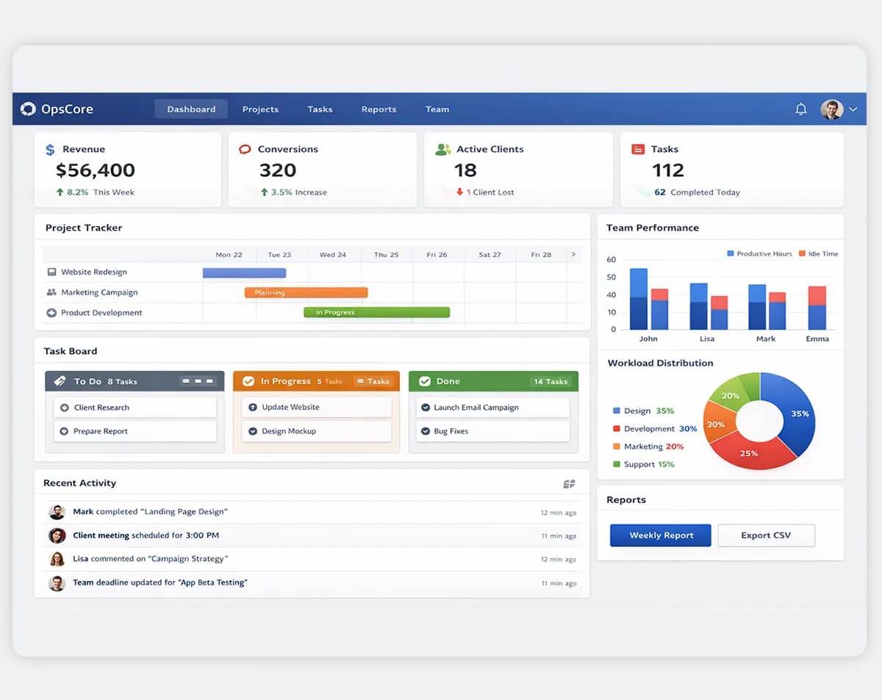Image resolution: width=882 pixels, height=700 pixels.
Task: Open the Projects tab
Action: pyautogui.click(x=260, y=109)
